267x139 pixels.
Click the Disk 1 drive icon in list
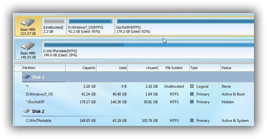click(26, 77)
